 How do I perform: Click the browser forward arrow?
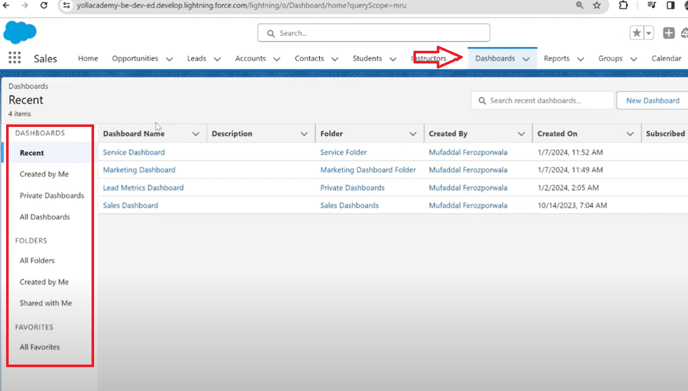coord(25,5)
